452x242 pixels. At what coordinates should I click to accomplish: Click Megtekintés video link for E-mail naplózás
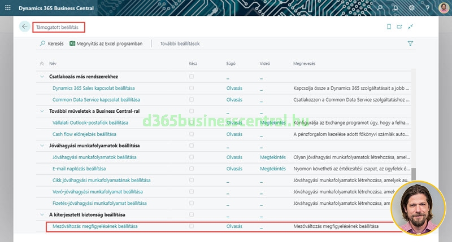point(272,169)
